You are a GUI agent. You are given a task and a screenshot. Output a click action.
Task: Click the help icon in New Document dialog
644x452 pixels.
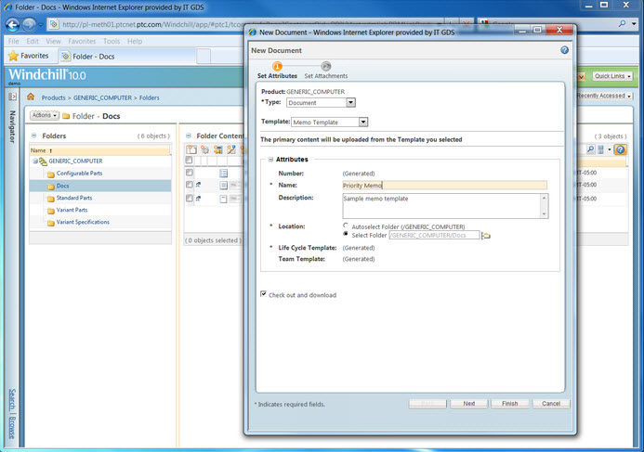(x=564, y=50)
